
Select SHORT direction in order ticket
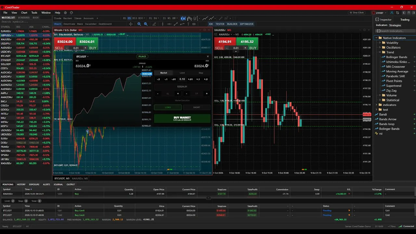pos(197,107)
